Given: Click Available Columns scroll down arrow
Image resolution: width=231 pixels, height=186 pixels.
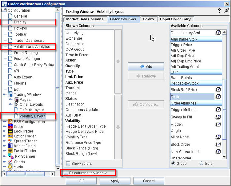Looking at the screenshot, I should click(x=224, y=157).
